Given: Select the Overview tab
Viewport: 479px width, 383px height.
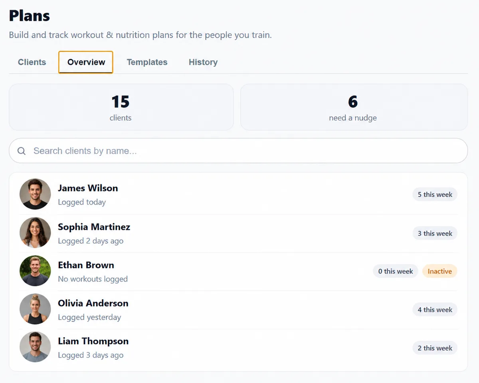Looking at the screenshot, I should pyautogui.click(x=86, y=62).
